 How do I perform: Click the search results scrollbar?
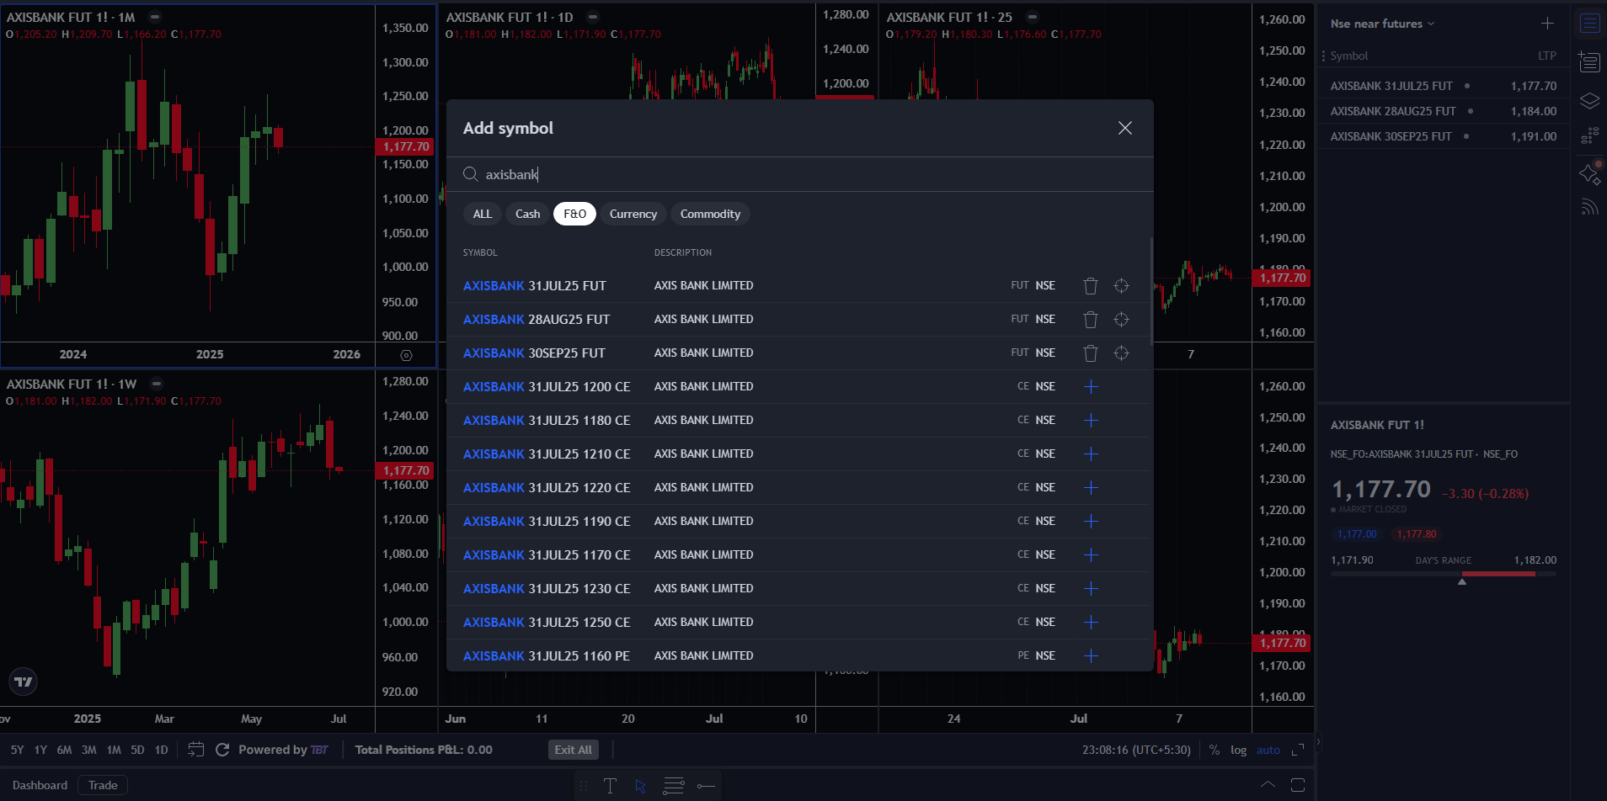click(x=1151, y=291)
